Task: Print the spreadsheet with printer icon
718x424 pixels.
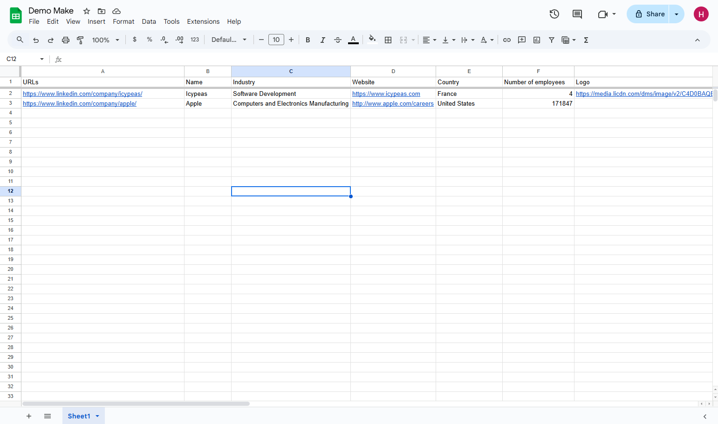Action: (66, 40)
